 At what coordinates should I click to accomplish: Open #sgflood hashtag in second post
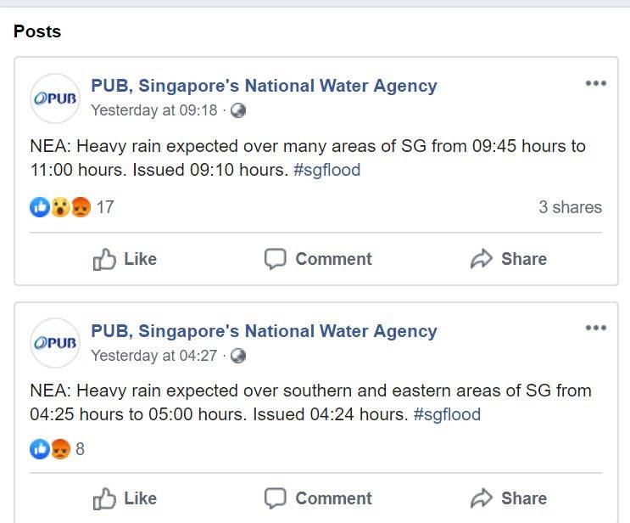[447, 414]
